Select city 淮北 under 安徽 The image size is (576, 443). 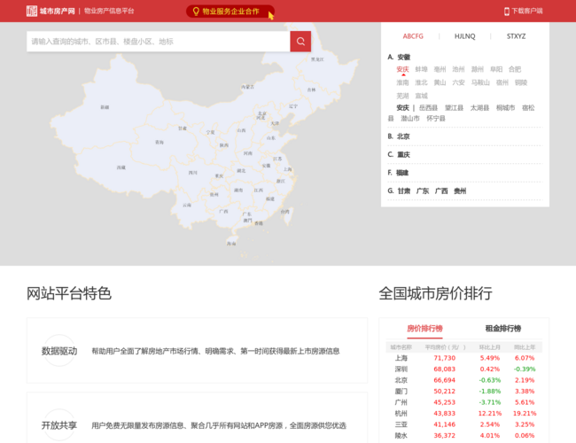(421, 82)
